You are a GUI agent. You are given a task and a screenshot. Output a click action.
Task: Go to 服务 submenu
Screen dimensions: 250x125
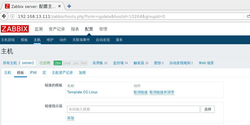(x=119, y=40)
